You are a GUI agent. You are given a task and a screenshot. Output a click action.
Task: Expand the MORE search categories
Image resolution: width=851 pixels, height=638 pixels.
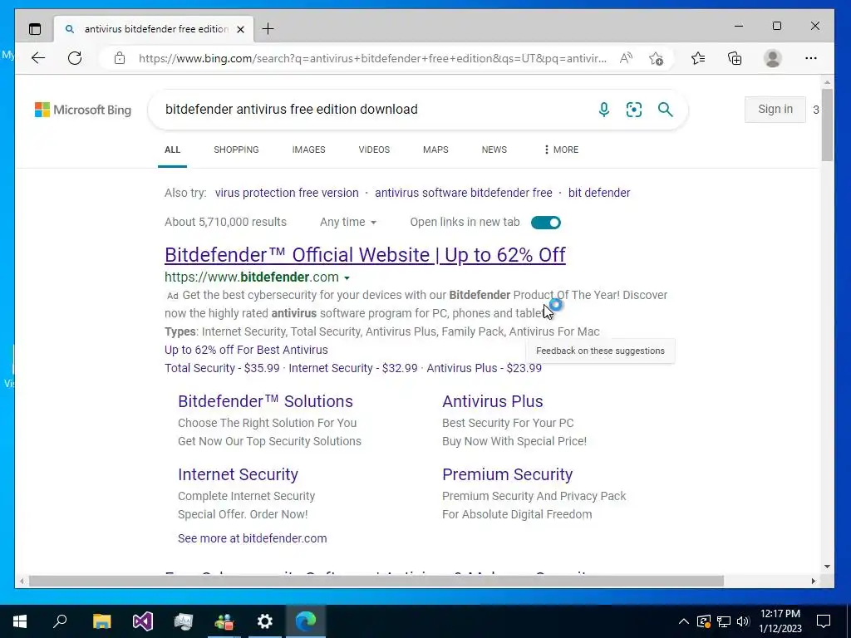point(561,150)
